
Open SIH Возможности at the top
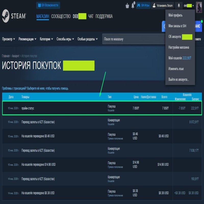click(x=48, y=4)
